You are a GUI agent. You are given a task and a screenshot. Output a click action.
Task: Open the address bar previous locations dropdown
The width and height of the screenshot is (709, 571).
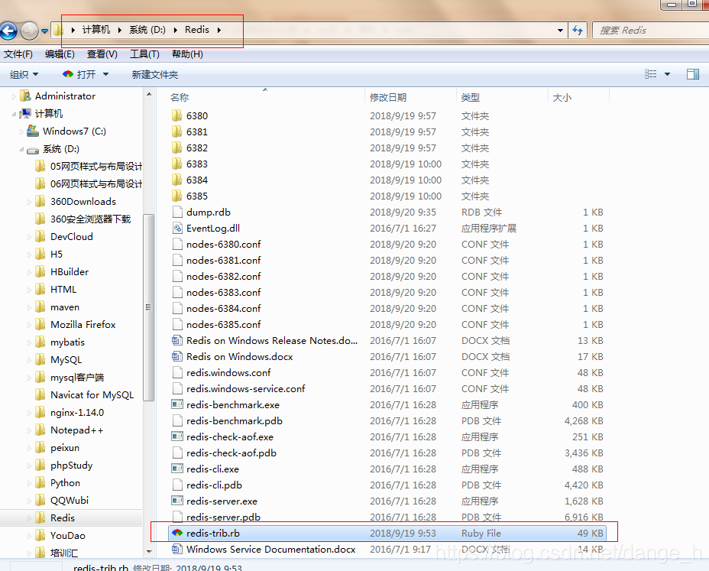560,31
